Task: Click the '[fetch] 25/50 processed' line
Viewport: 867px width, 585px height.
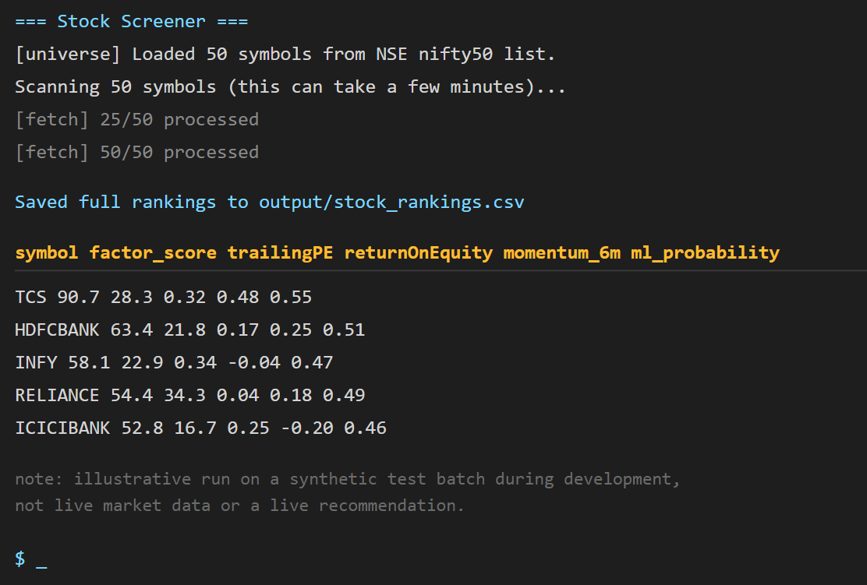Action: 137,119
